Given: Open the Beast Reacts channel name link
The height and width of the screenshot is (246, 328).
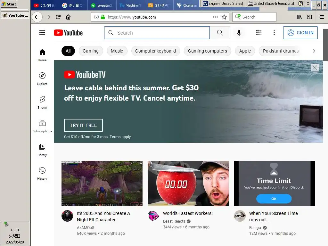Looking at the screenshot, I should [x=174, y=221].
